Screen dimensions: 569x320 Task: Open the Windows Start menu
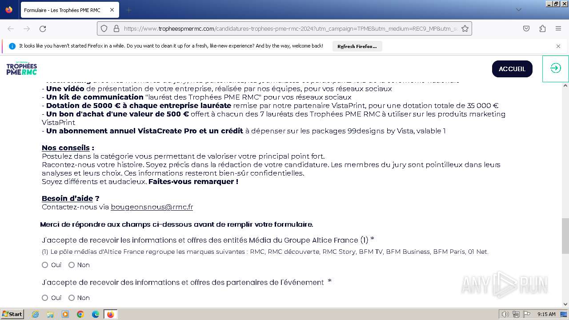(12, 314)
